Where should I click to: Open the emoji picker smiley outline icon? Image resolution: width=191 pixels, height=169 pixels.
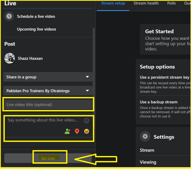[87, 121]
